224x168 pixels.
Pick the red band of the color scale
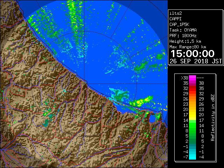[192, 89]
